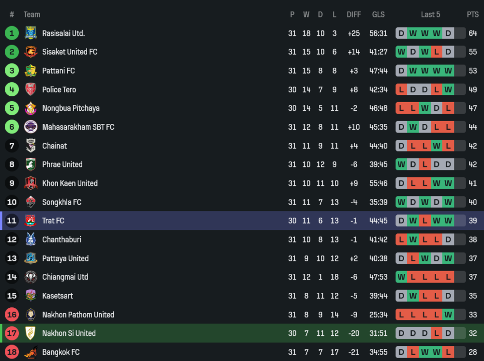The height and width of the screenshot is (361, 484).
Task: Click the Last 5 column header
Action: pyautogui.click(x=430, y=15)
